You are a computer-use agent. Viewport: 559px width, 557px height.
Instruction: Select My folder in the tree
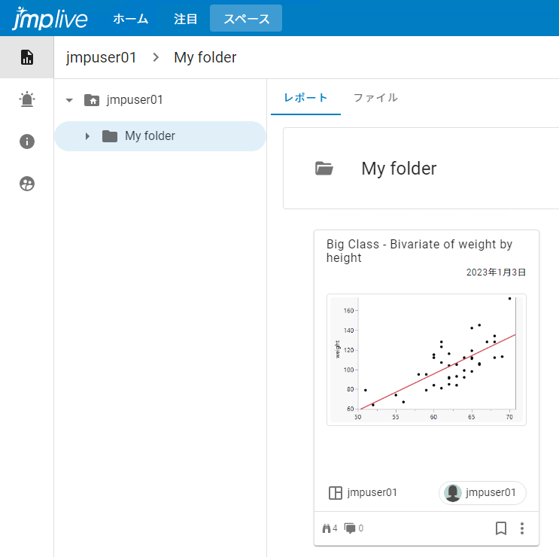(150, 136)
